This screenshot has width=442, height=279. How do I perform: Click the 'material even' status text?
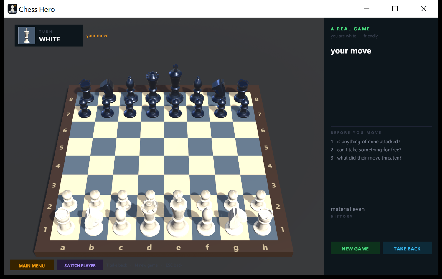pos(347,209)
